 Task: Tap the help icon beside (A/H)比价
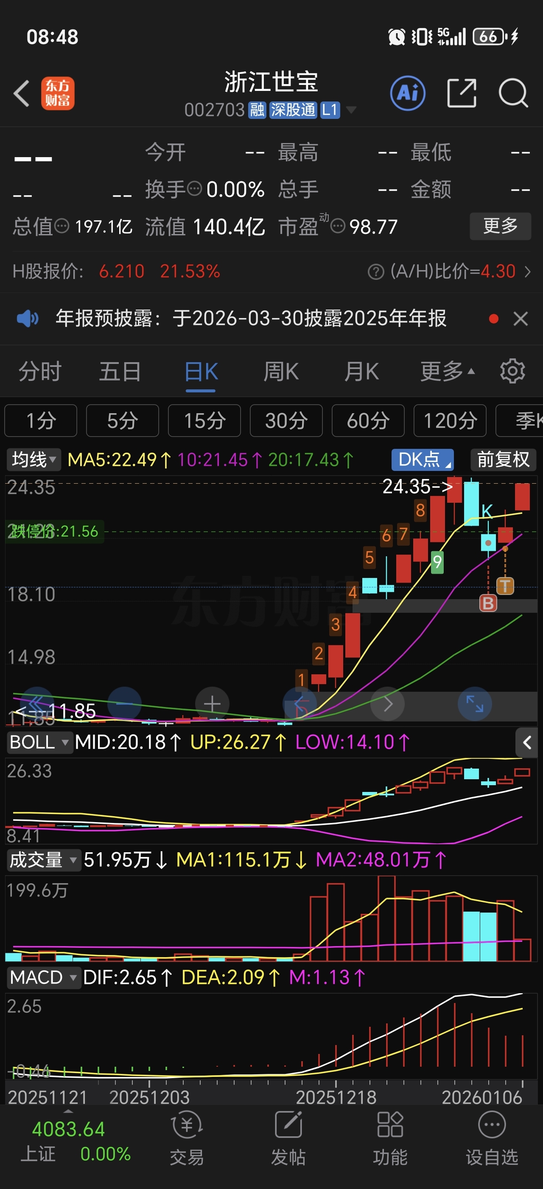click(x=376, y=272)
